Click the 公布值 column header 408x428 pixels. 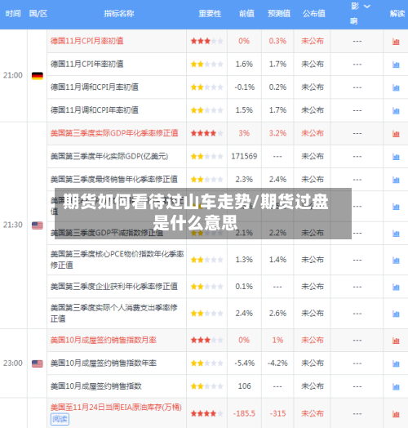(x=313, y=13)
